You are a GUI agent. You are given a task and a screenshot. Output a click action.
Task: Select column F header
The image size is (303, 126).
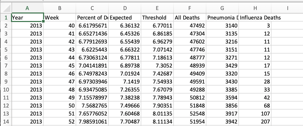pyautogui.click(x=189, y=8)
